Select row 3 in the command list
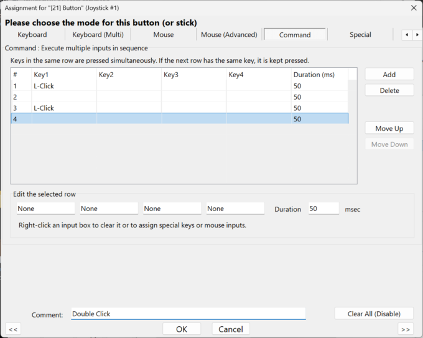The width and height of the screenshot is (423, 338). click(180, 108)
